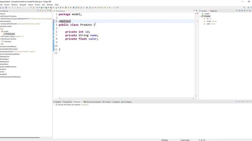Close the Outline view tab
The image size is (252, 141).
(x=208, y=11)
